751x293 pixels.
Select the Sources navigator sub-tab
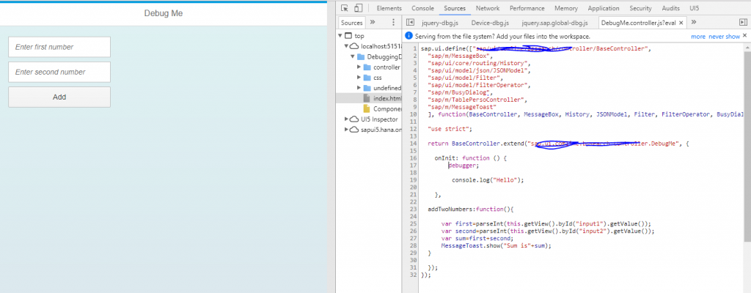pos(351,23)
